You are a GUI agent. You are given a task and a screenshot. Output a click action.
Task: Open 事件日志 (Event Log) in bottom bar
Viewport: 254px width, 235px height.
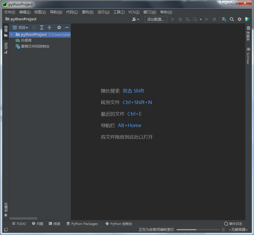[x=233, y=224]
